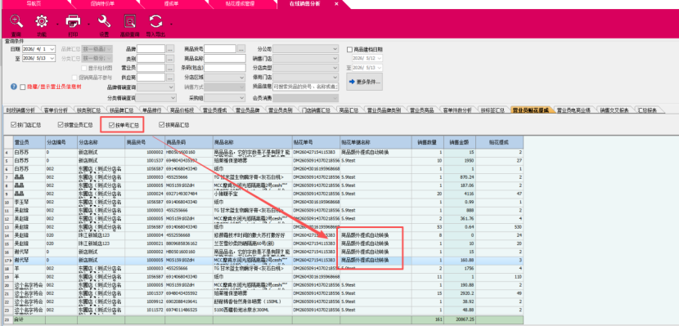Viewport: 679px width, 326px height.
Task: Switch to the 贴花提成管理 top tab
Action: pos(241,3)
